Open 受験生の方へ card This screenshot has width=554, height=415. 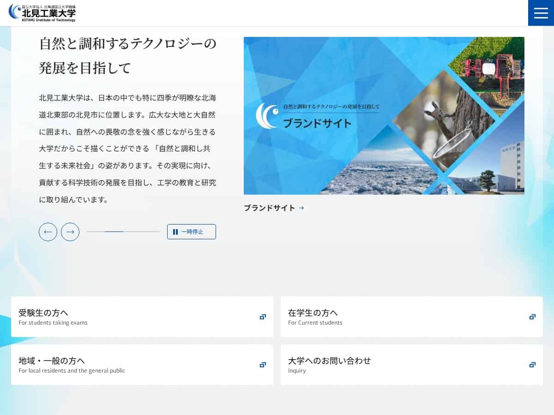click(142, 317)
